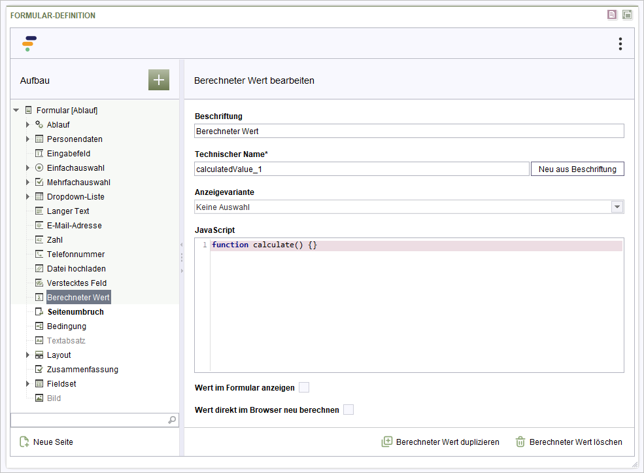
Task: Click the Fieldset icon in tree
Action: click(x=39, y=383)
